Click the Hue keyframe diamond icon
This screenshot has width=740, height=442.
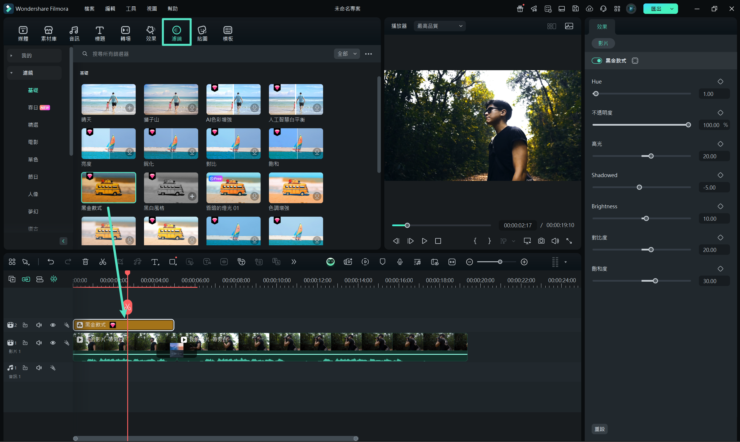pos(720,81)
